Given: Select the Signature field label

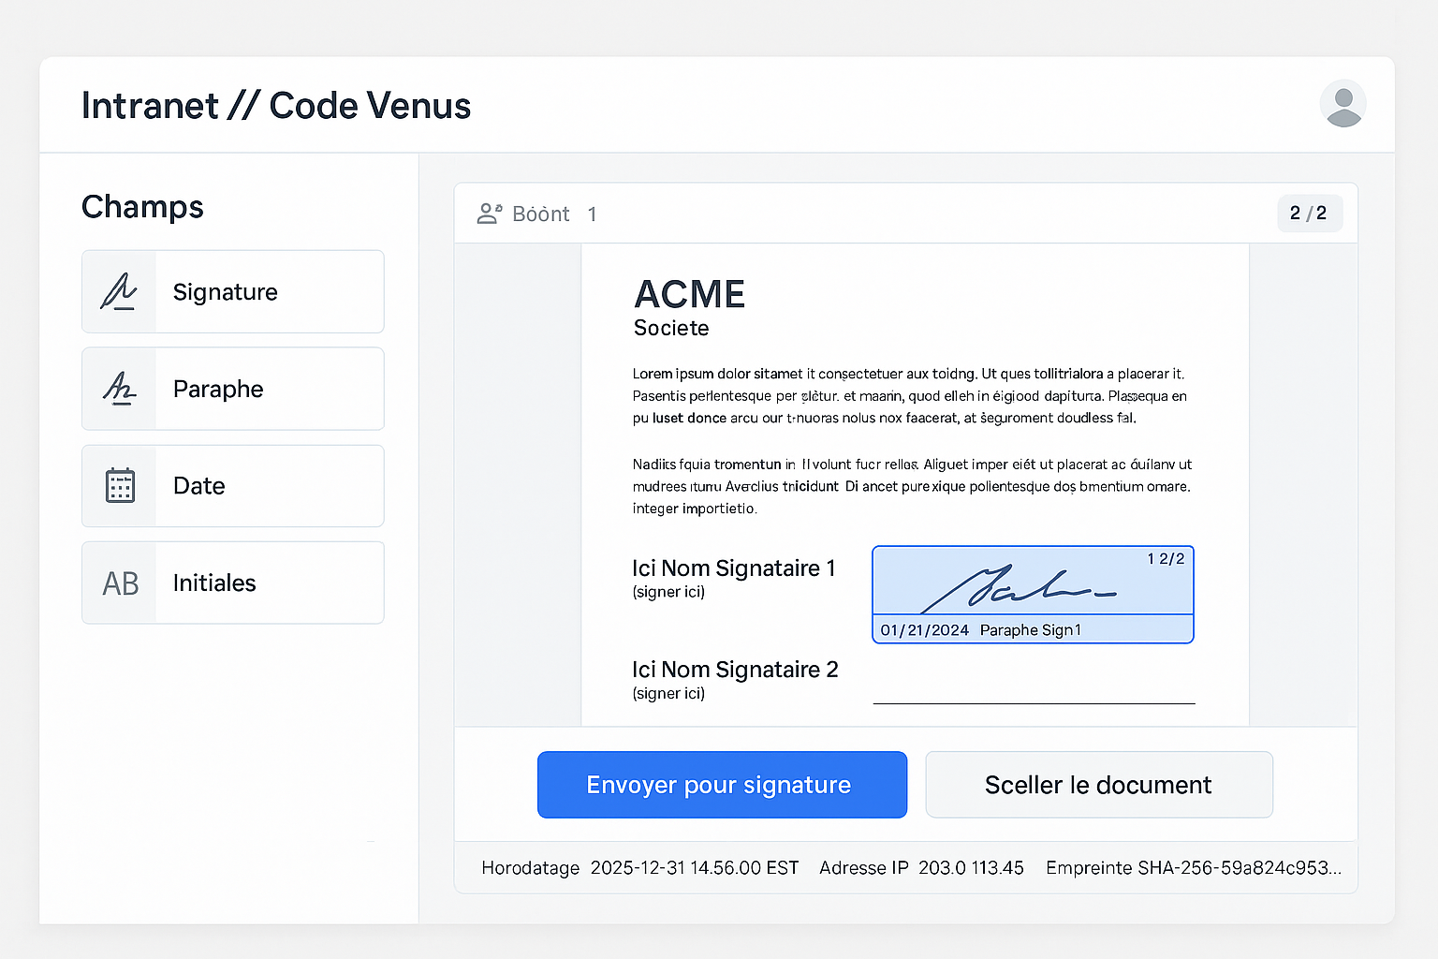Looking at the screenshot, I should pyautogui.click(x=226, y=292).
